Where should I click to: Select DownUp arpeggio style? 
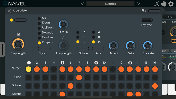39,33
